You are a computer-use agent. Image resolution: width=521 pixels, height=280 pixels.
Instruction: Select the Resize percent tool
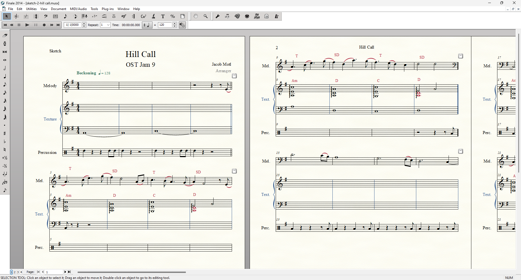(x=173, y=16)
